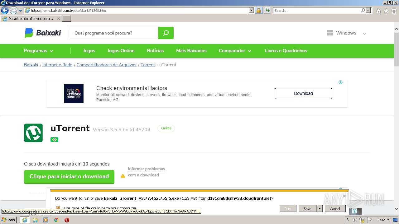This screenshot has height=224, width=399.
Task: Expand the address bar URL dropdown arrow
Action: [252, 11]
